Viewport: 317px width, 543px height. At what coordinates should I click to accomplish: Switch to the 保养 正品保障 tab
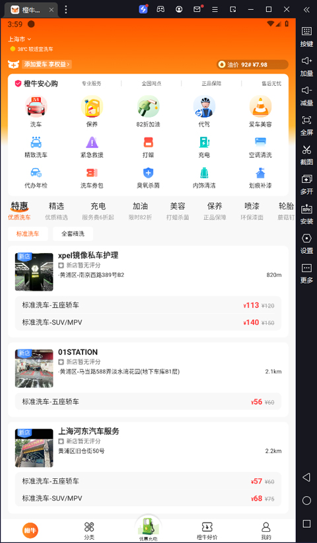[x=215, y=211]
